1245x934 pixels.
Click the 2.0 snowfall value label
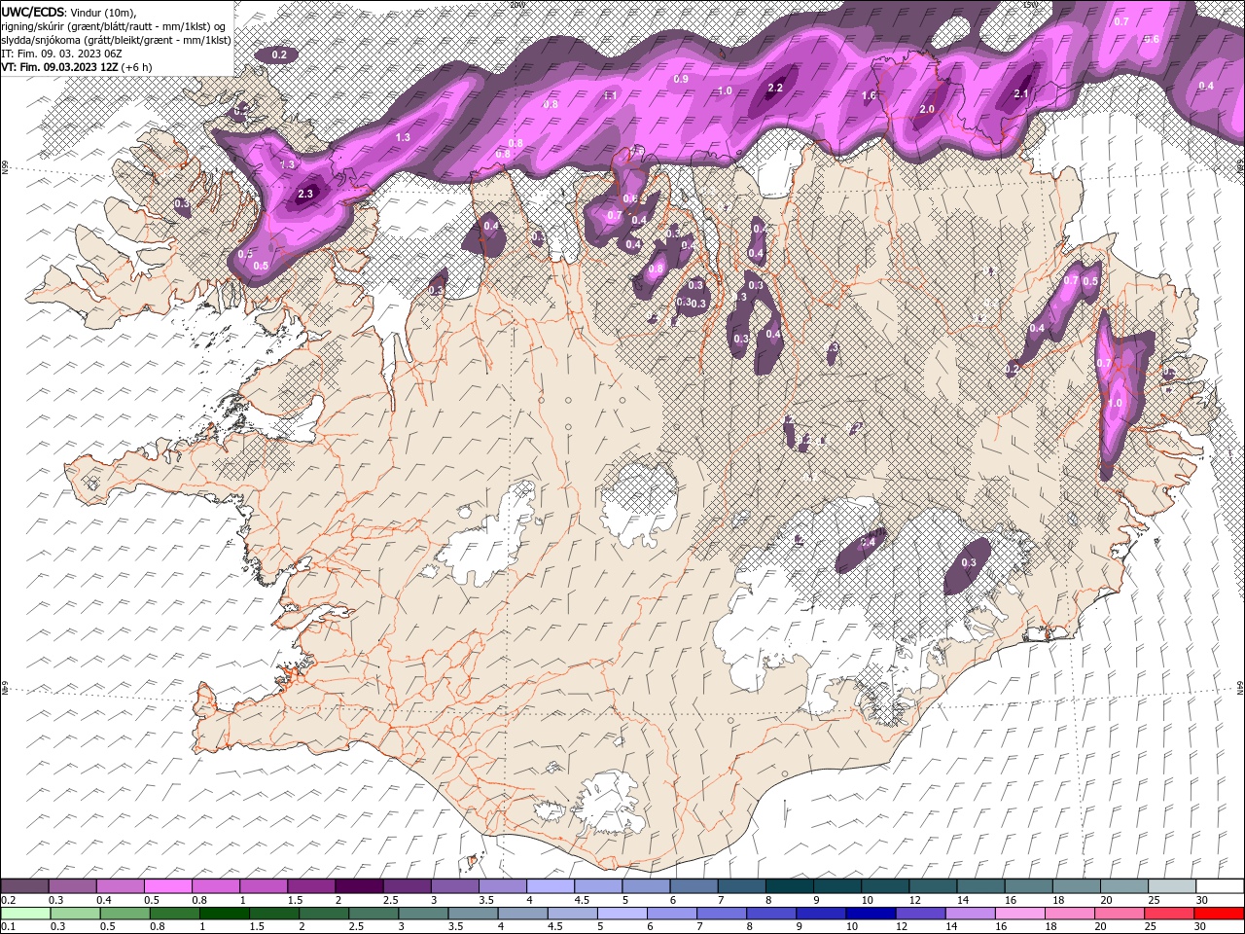pos(927,109)
